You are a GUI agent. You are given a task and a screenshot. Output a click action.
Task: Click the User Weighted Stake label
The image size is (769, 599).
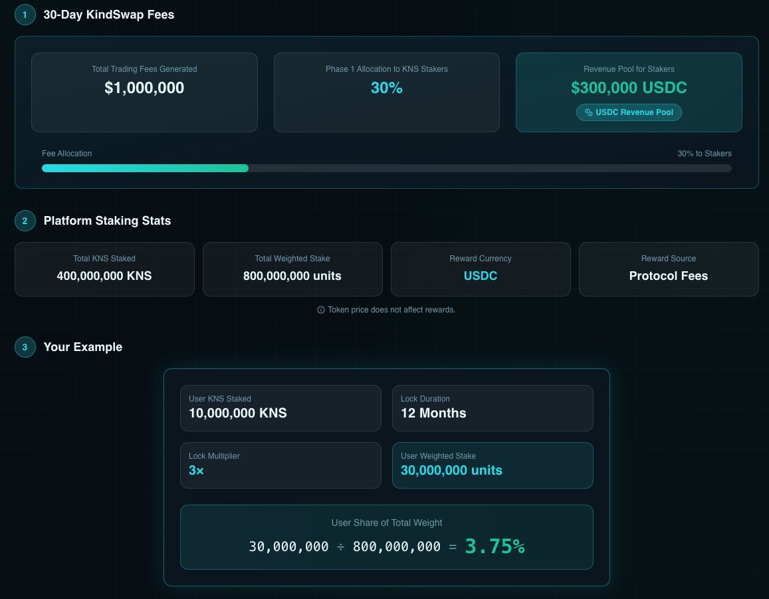pos(438,456)
